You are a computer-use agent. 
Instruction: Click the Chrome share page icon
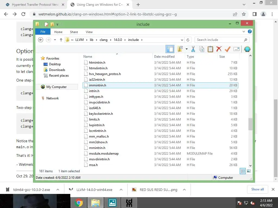point(235,14)
